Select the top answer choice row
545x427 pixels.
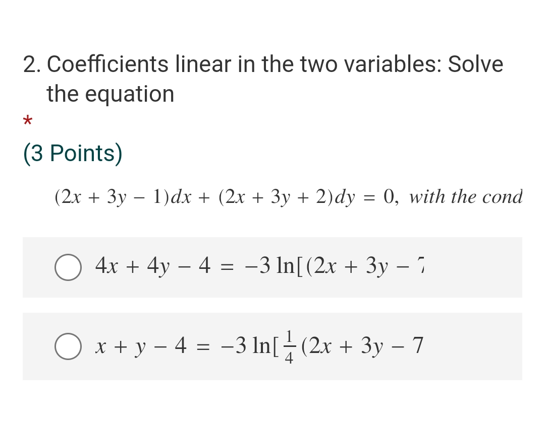pos(272,267)
